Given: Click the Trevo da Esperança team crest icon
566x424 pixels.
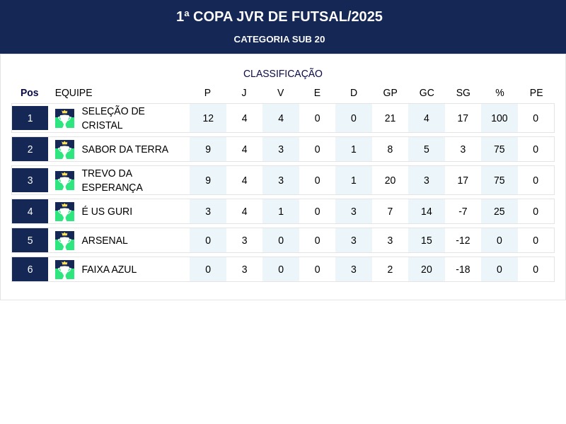Looking at the screenshot, I should point(64,180).
